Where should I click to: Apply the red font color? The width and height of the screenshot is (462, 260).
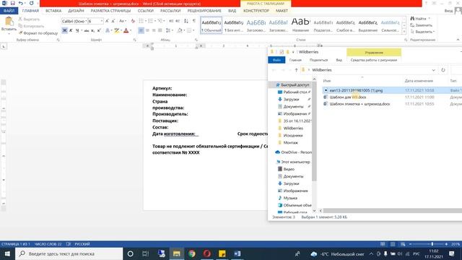pos(126,30)
